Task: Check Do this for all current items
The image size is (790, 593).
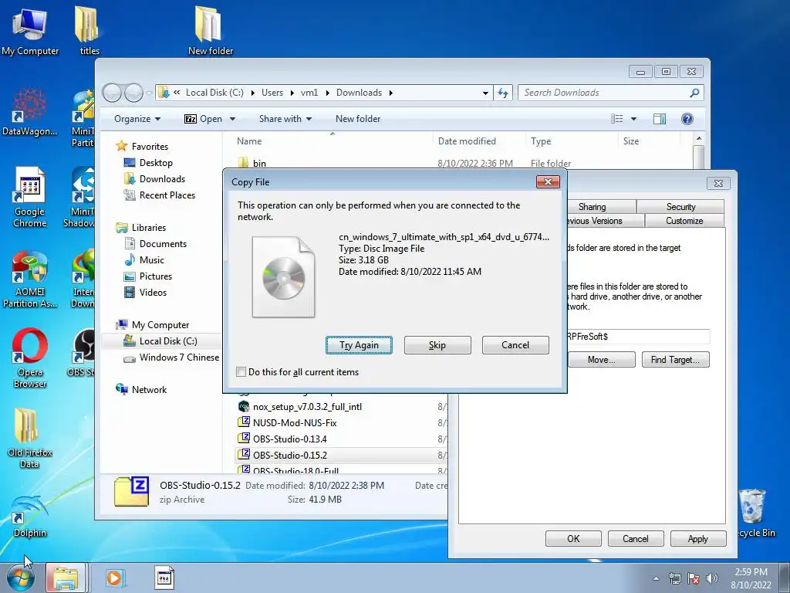Action: tap(241, 372)
